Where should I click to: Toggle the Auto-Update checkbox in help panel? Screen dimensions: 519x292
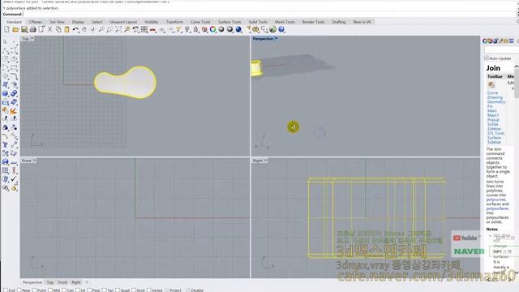tap(487, 58)
